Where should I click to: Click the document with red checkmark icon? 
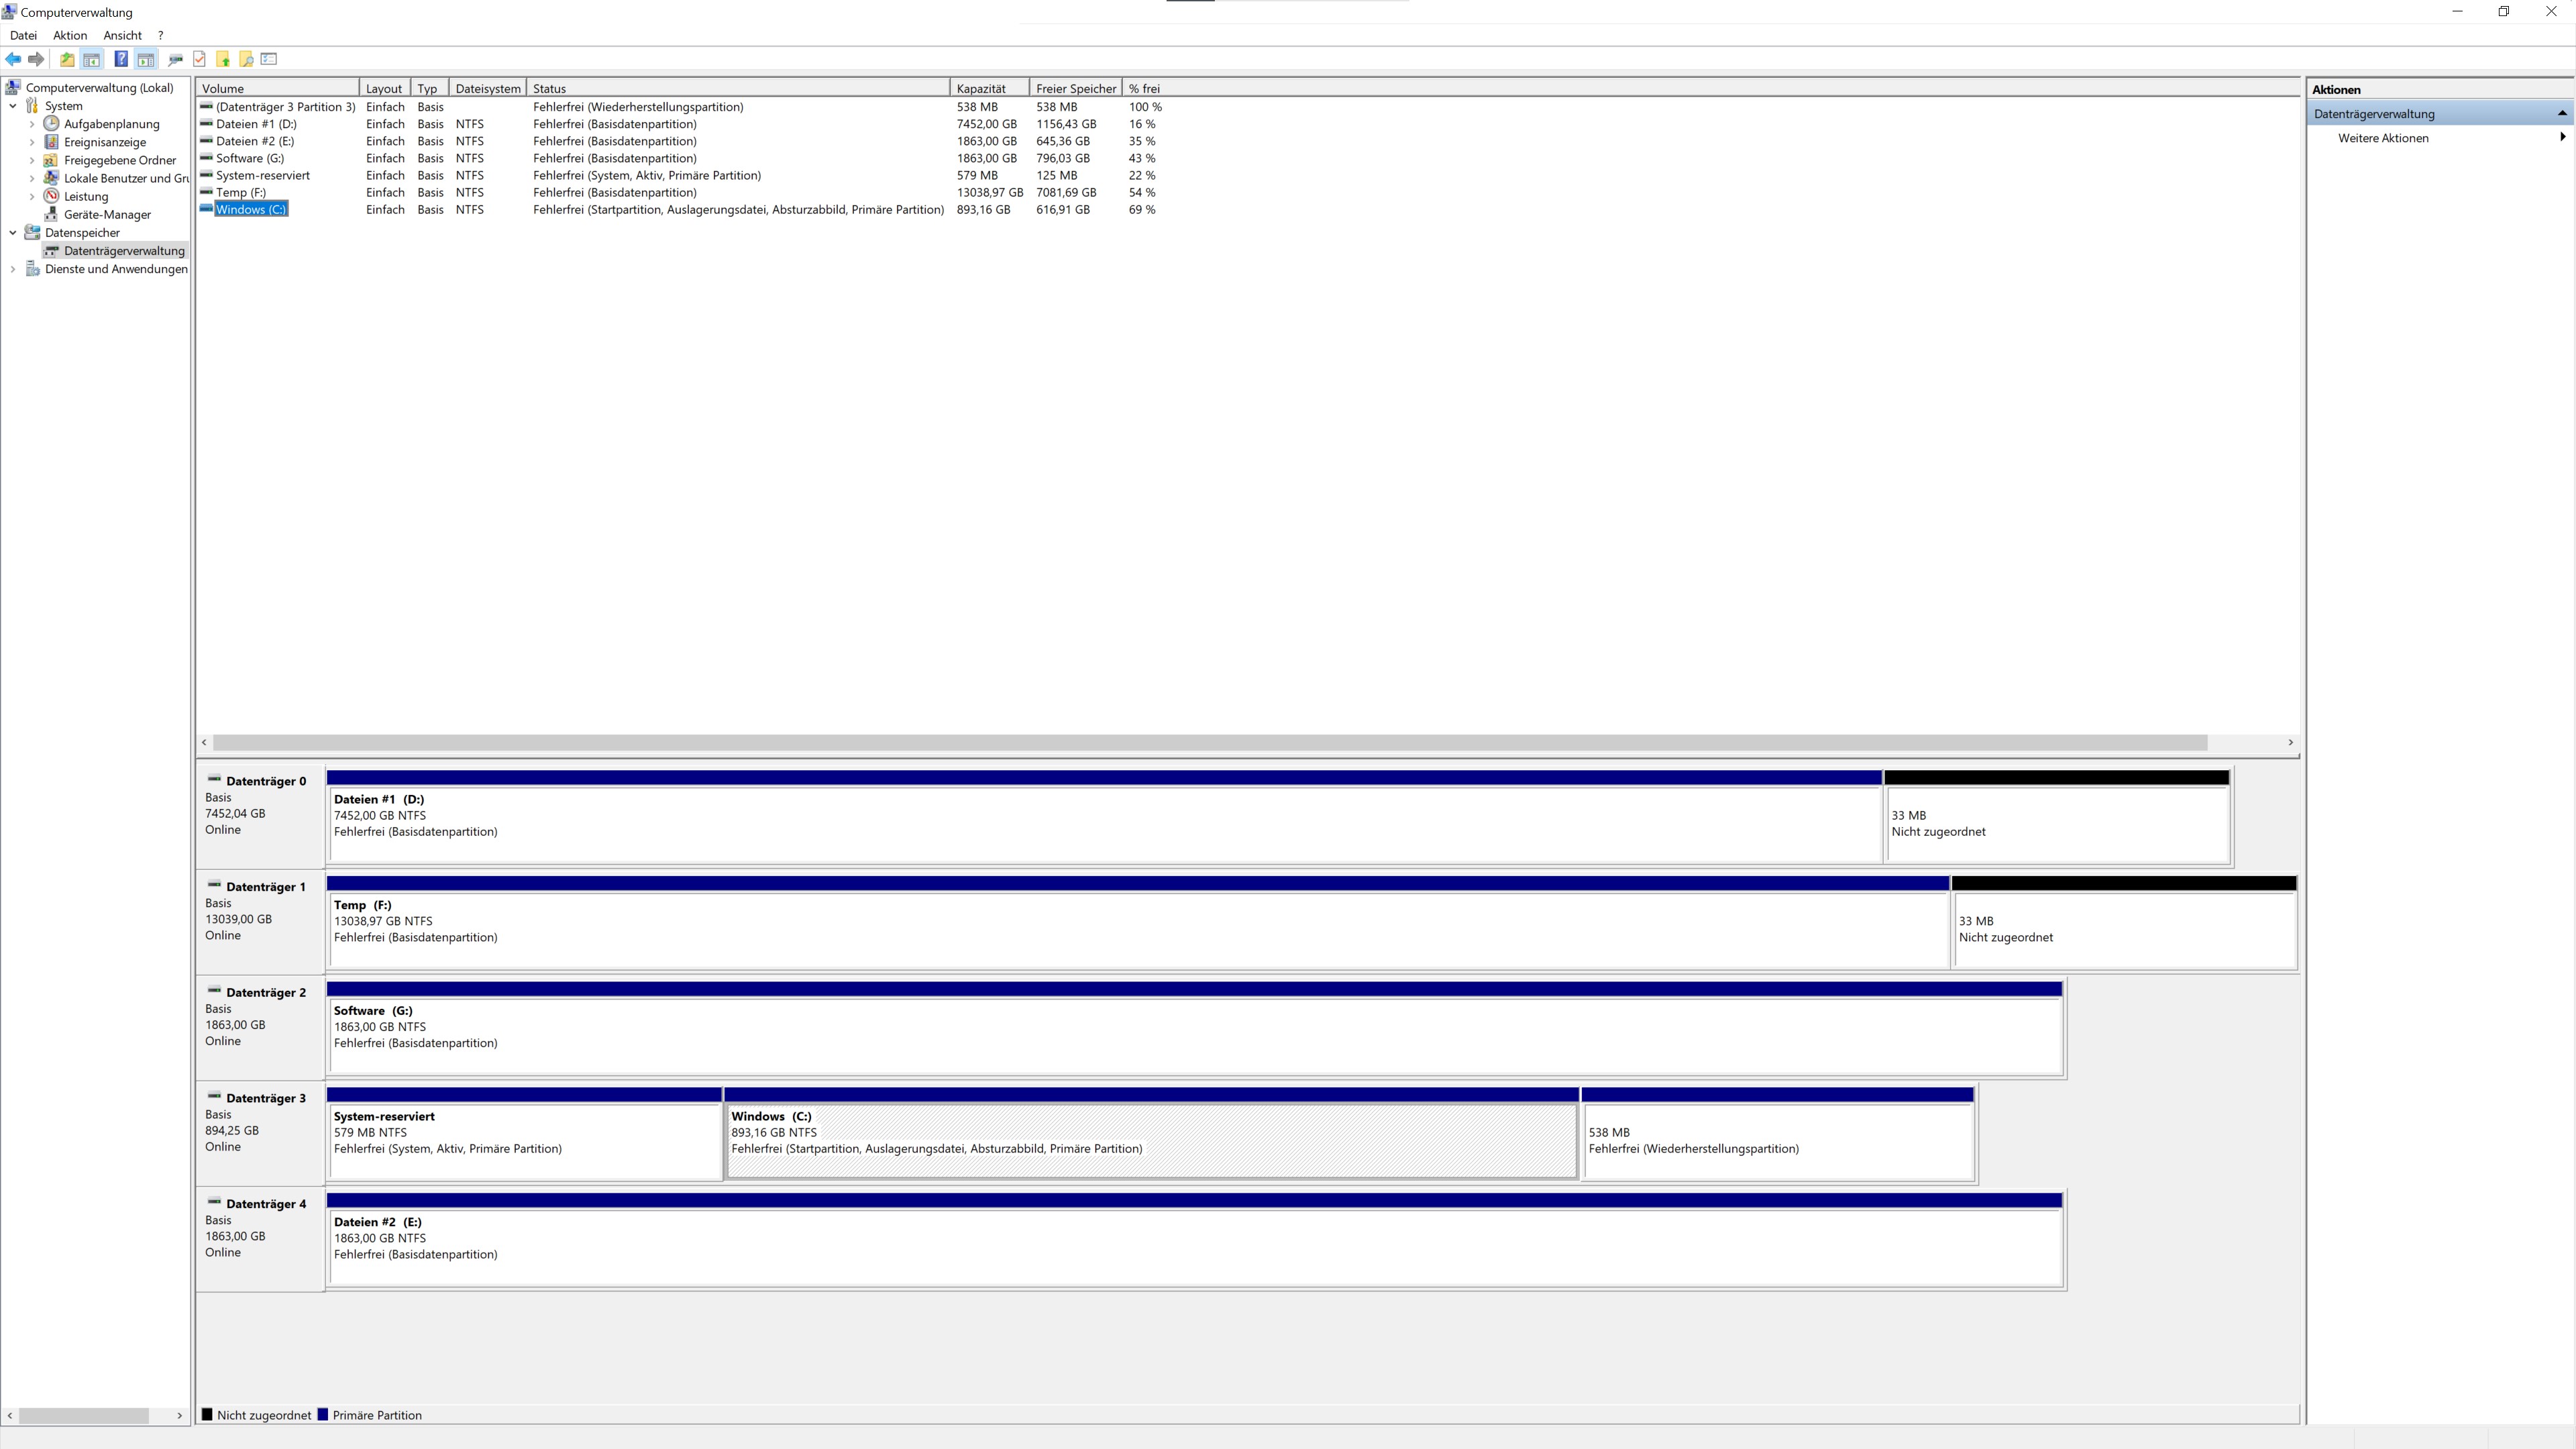(199, 59)
